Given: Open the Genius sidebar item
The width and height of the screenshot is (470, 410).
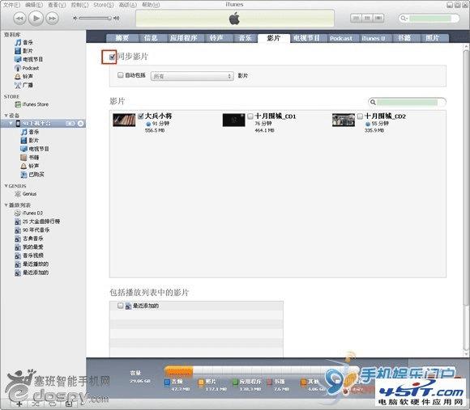Looking at the screenshot, I should [26, 194].
